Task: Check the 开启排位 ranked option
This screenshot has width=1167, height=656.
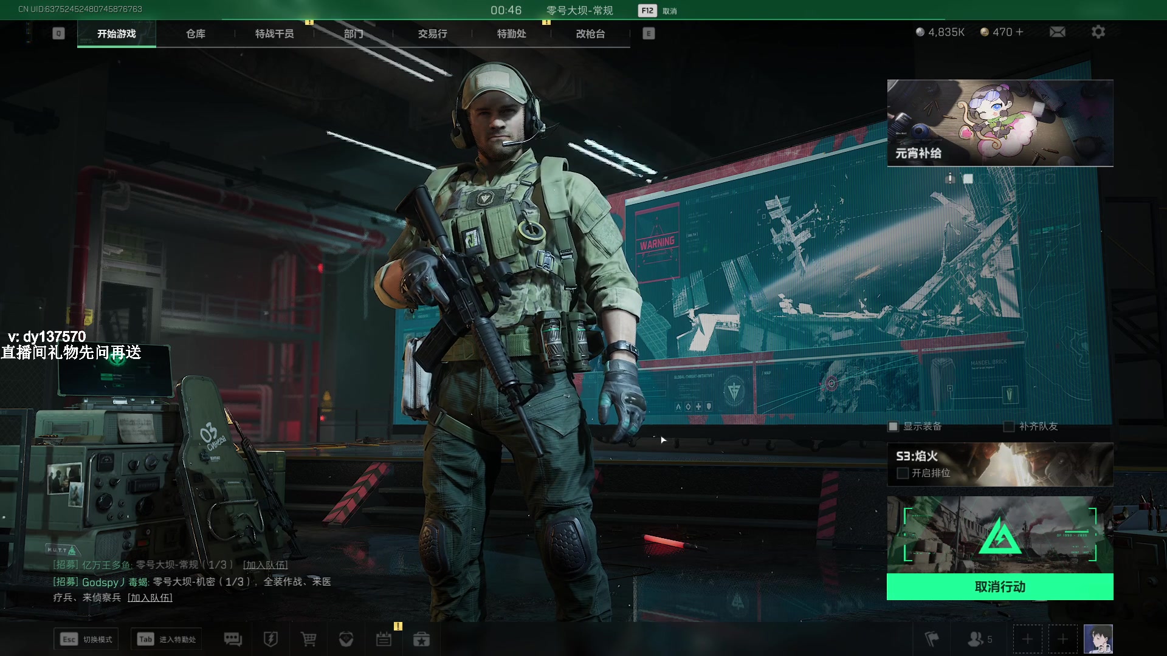Action: pyautogui.click(x=903, y=473)
